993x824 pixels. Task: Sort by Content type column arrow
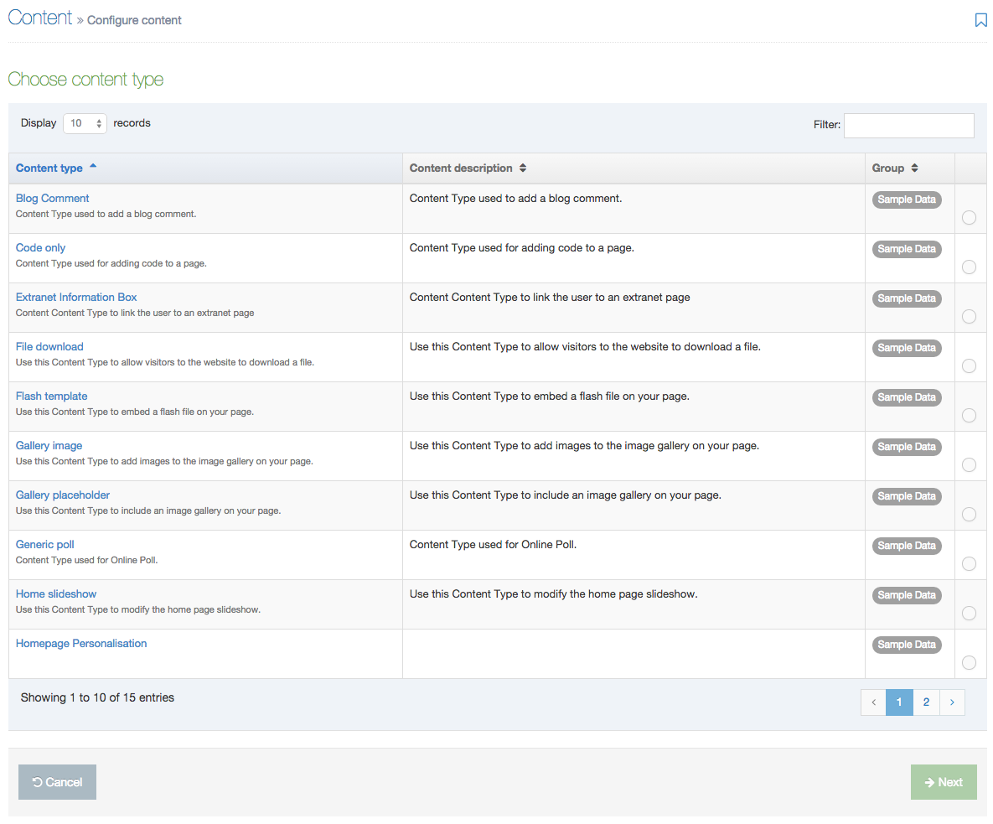pyautogui.click(x=93, y=167)
